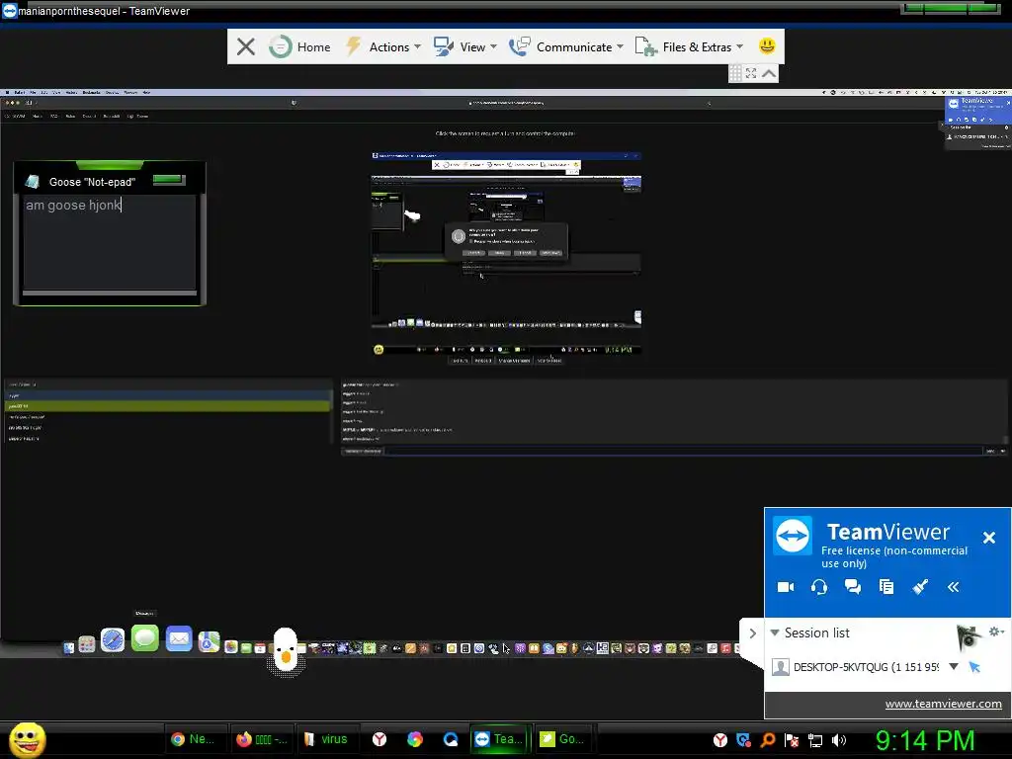The image size is (1012, 759).
Task: Collapse the TeamViewer toolbar with the up chevron
Action: tap(769, 73)
